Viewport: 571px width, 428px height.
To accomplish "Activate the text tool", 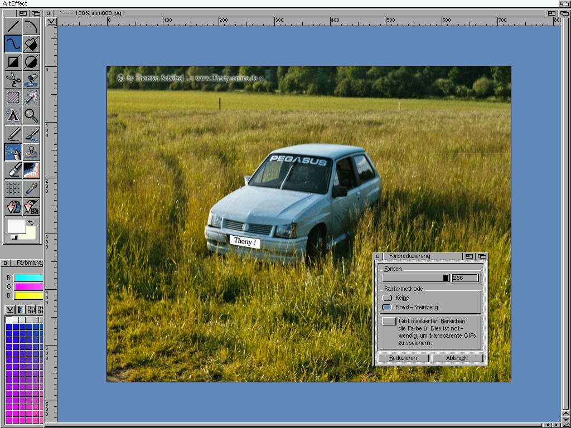I will click(x=13, y=115).
